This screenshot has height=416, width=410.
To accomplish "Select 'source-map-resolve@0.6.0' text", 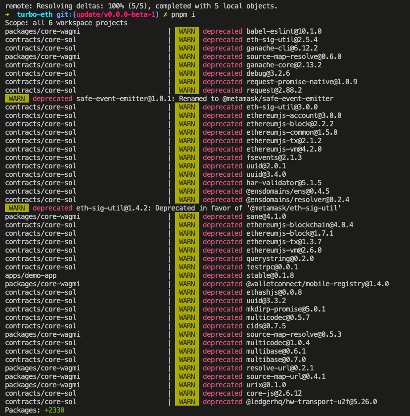I will pos(294,56).
